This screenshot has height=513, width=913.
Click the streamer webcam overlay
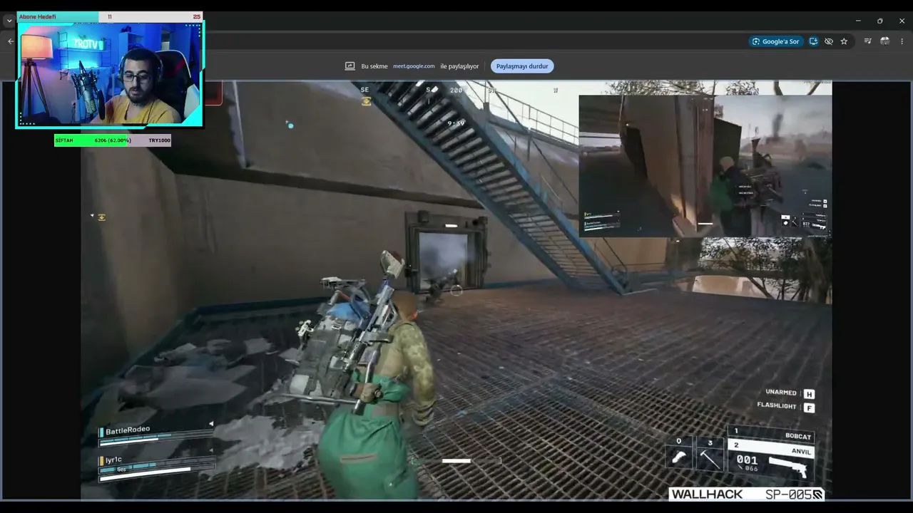tap(110, 74)
